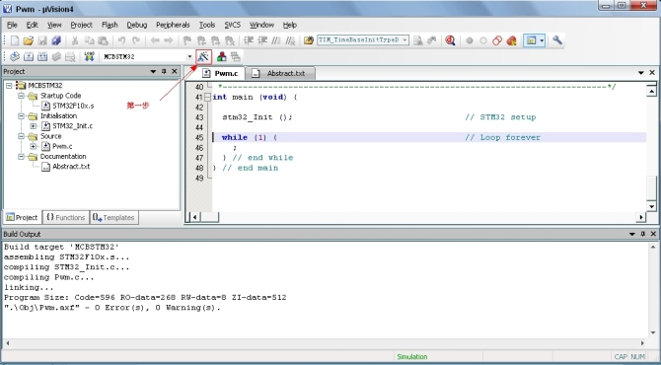This screenshot has width=661, height=365.
Task: Navigate backwards with the left arrow icon
Action: click(155, 40)
